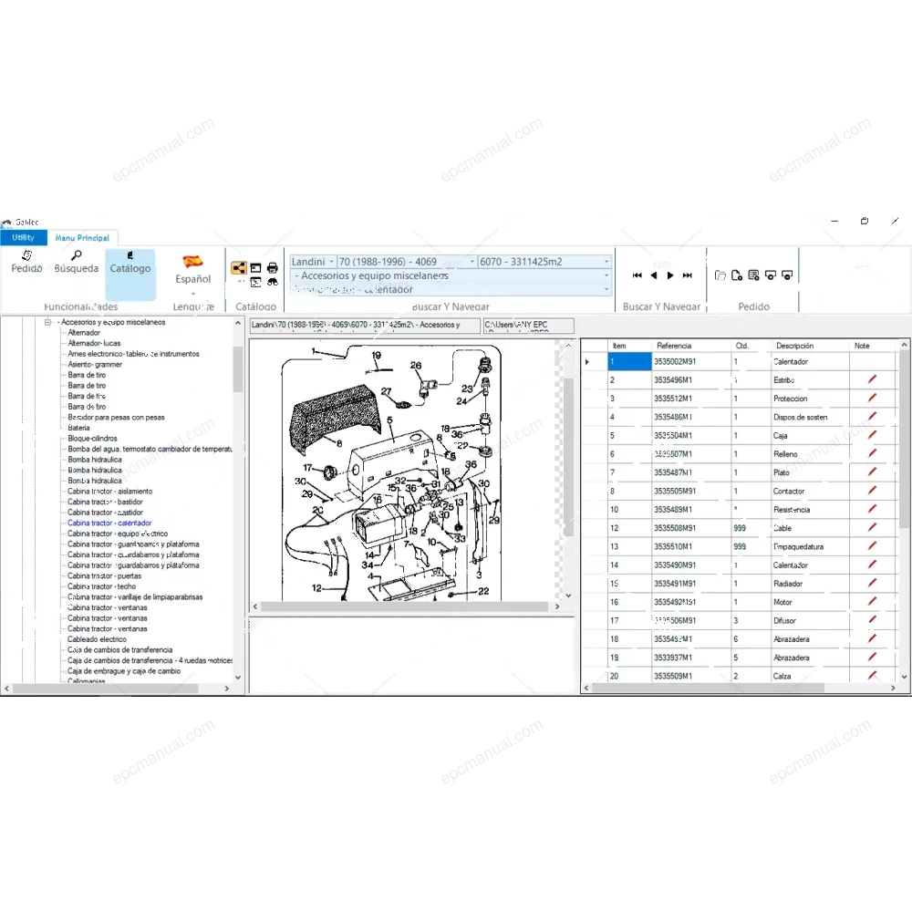
Task: Click the tree horizontal scrollbar thumb
Action: coord(105,688)
